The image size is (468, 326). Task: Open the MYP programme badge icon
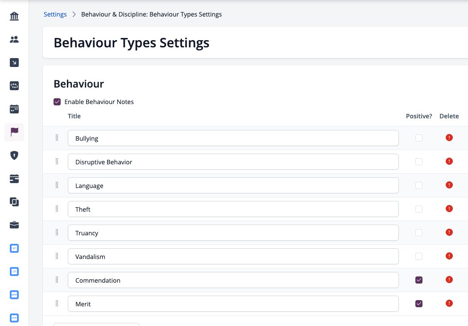coord(14,295)
